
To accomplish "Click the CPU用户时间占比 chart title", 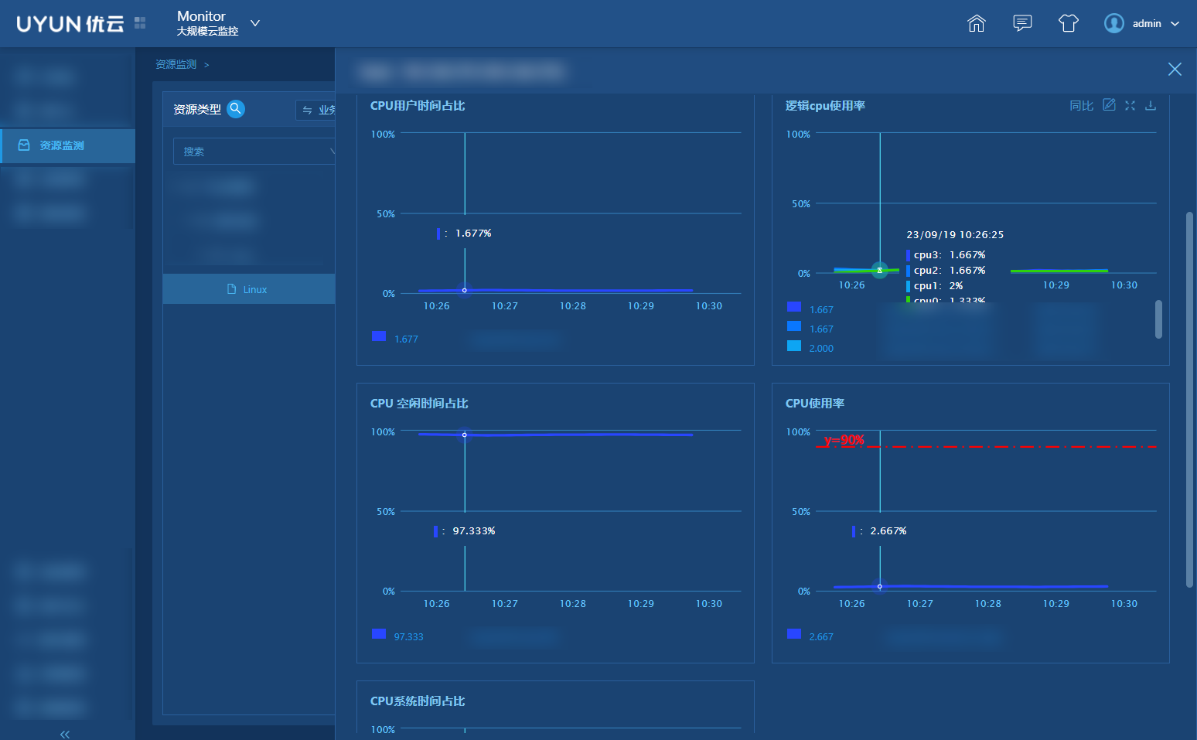I will click(418, 106).
